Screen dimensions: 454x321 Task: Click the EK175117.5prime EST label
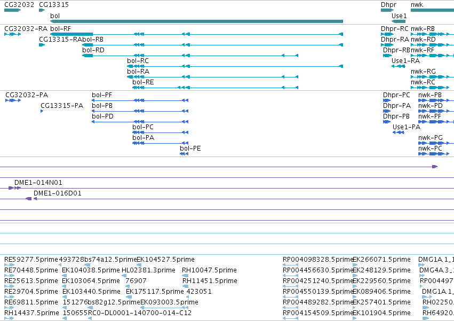coord(155,292)
